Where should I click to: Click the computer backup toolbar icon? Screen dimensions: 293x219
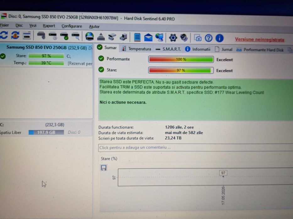pyautogui.click(x=123, y=37)
